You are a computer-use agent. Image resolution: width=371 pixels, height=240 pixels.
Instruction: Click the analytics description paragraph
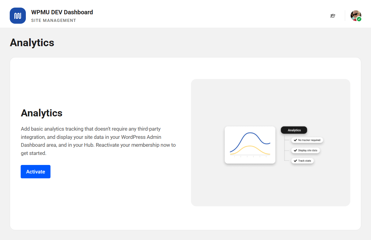coord(98,141)
